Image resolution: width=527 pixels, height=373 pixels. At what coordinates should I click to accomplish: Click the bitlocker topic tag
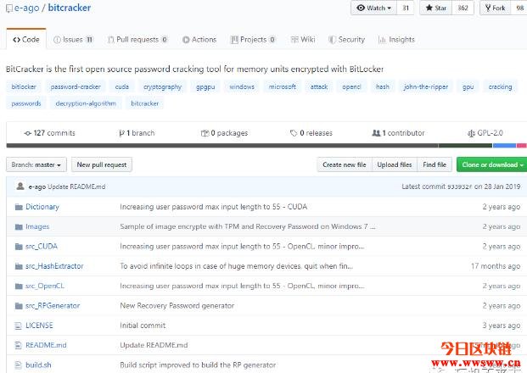coord(24,87)
